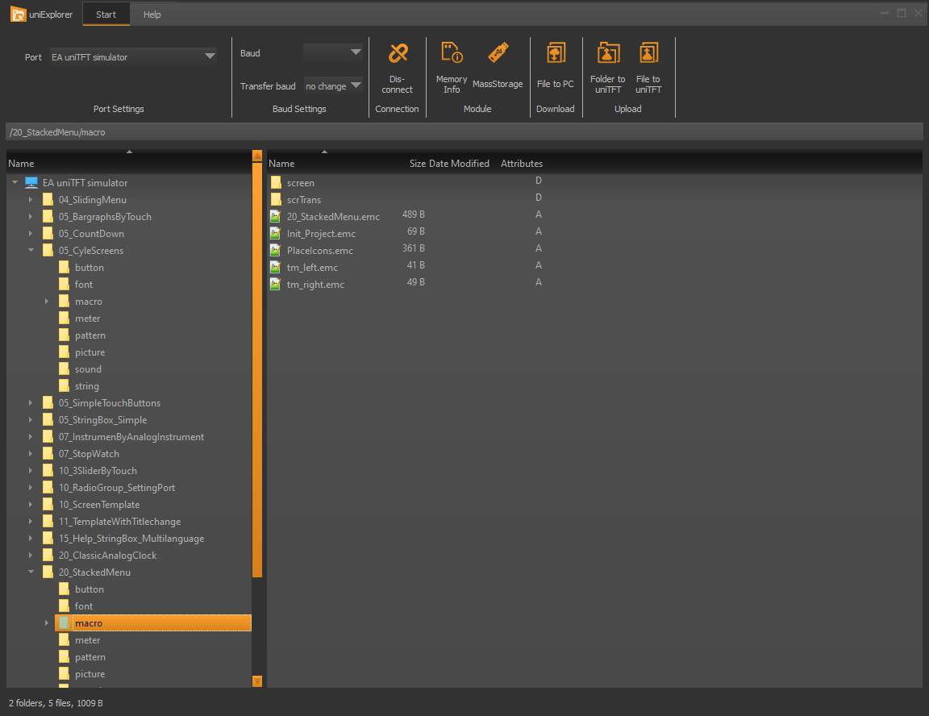929x716 pixels.
Task: Open the Transfer baud dropdown
Action: click(333, 85)
